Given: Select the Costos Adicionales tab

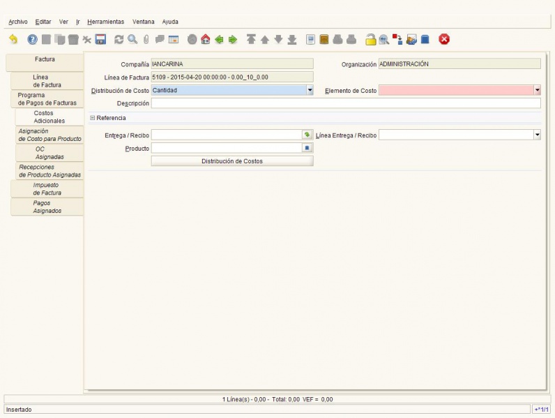Looking at the screenshot, I should (50, 117).
